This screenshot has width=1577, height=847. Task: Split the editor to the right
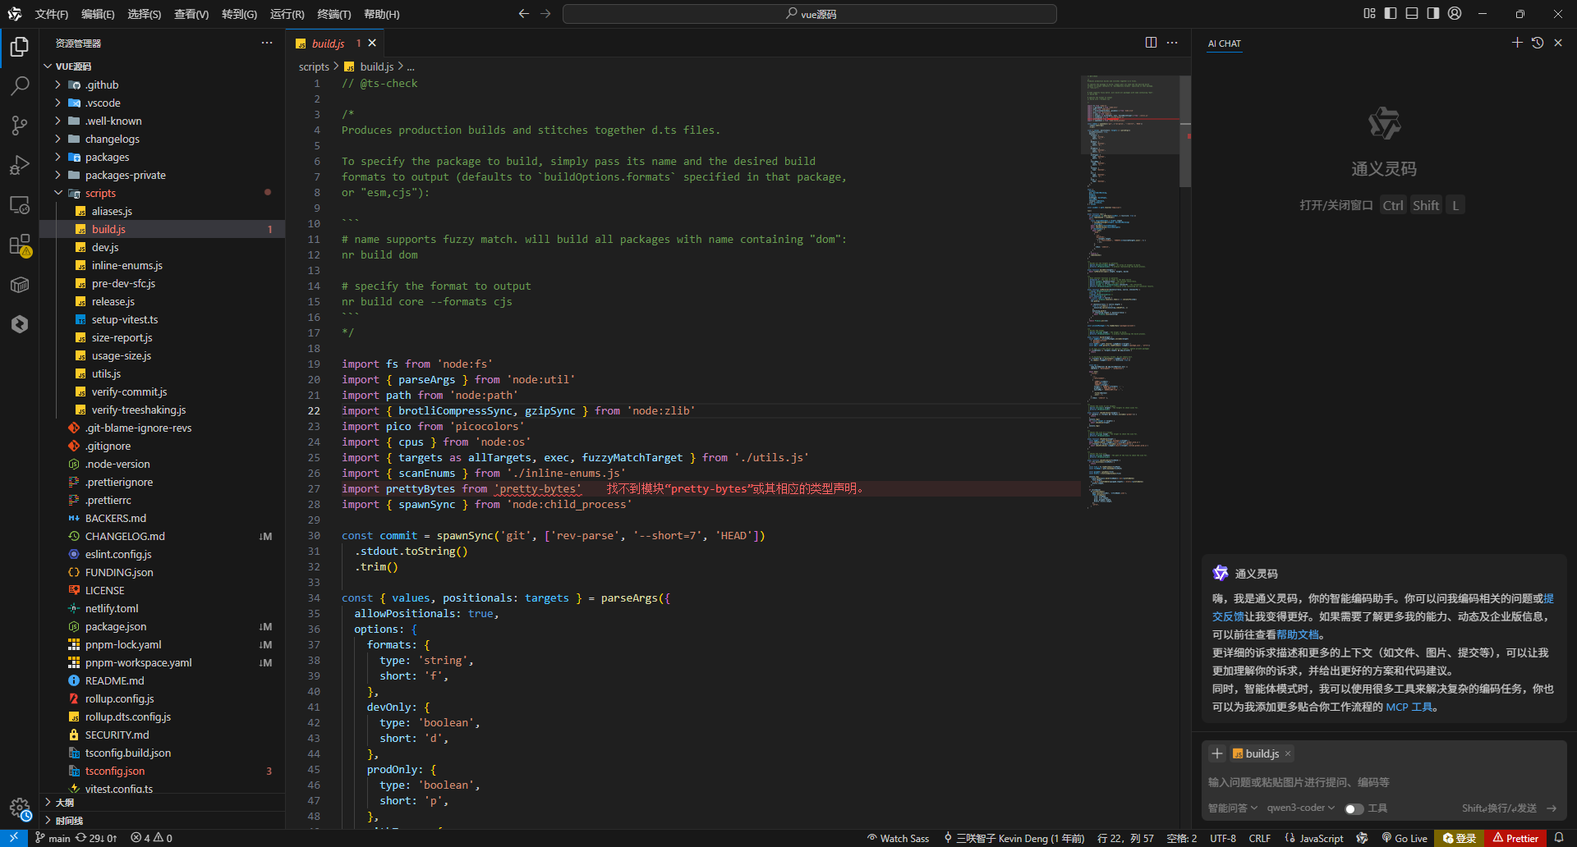click(1151, 43)
